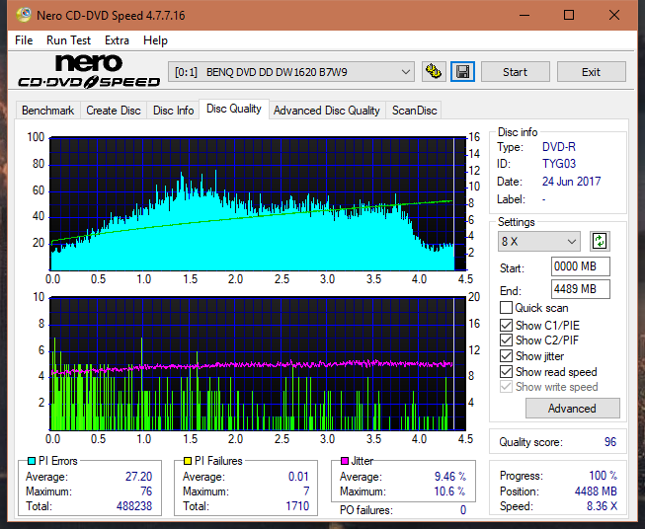645x529 pixels.
Task: Select the Disc Quality tab
Action: (x=234, y=109)
